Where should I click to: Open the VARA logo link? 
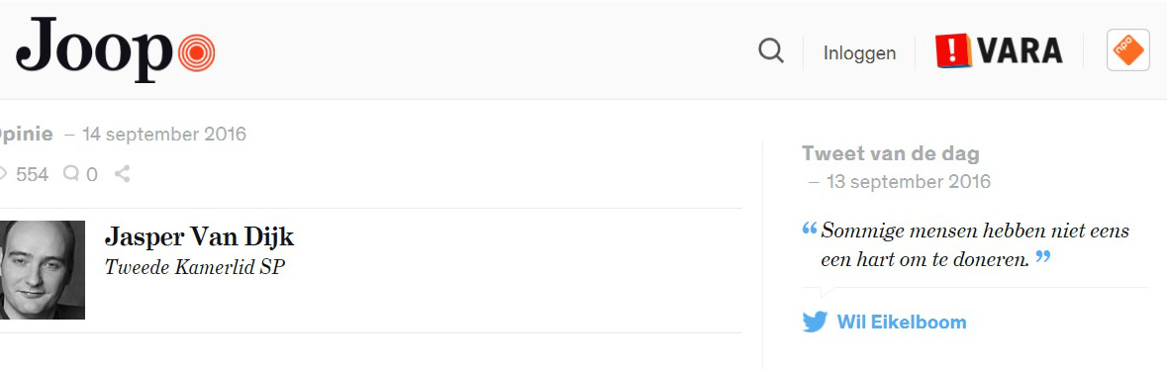click(x=1000, y=51)
